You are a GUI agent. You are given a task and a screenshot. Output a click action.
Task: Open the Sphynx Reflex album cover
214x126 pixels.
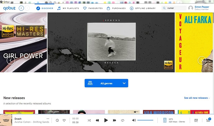[112, 41]
